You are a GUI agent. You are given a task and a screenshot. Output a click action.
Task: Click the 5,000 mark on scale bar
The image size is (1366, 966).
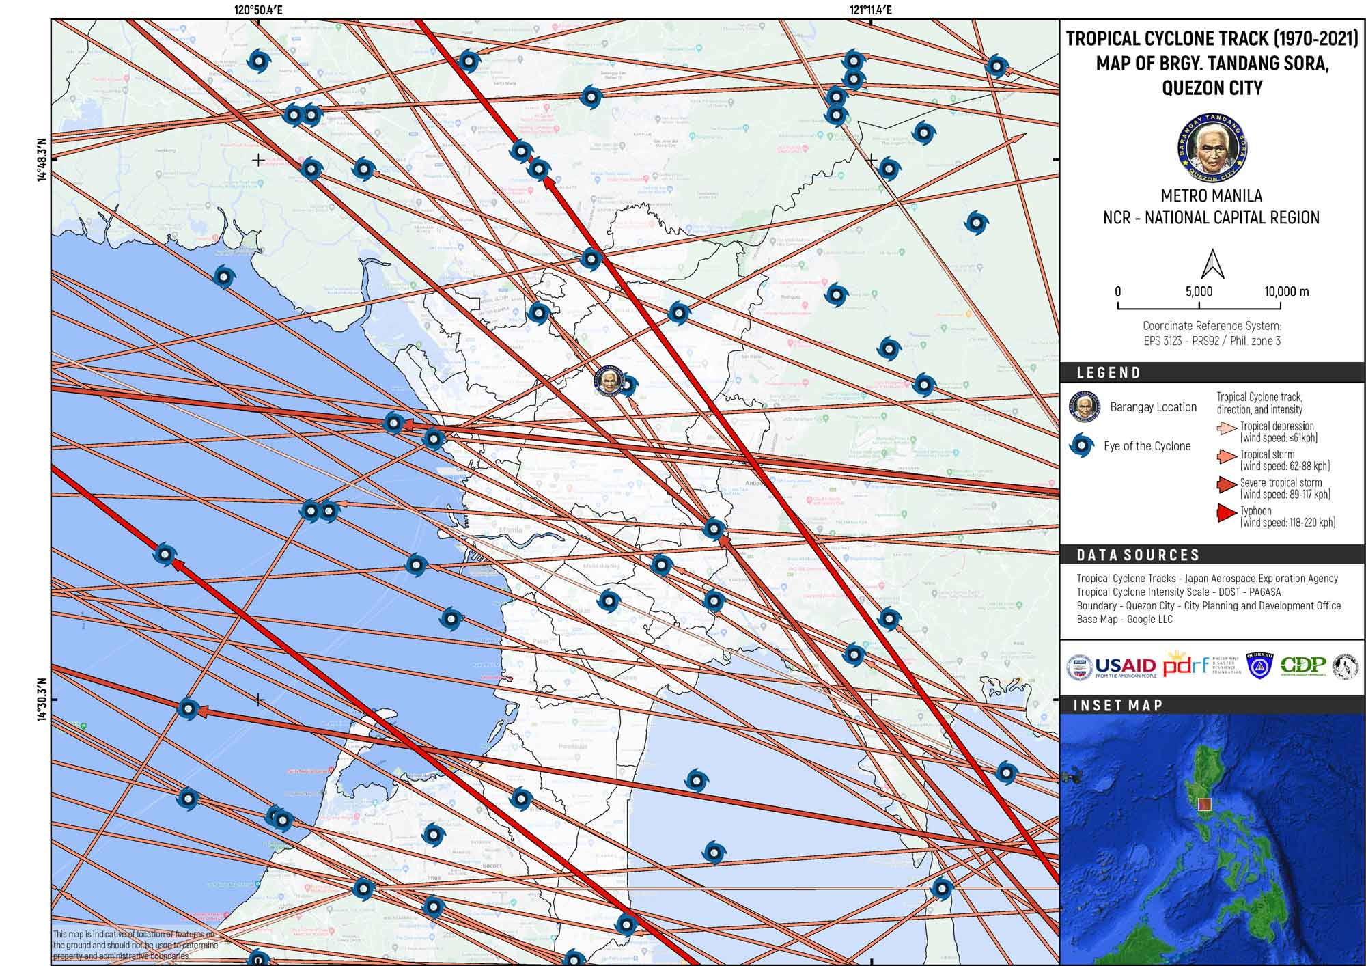[1199, 292]
